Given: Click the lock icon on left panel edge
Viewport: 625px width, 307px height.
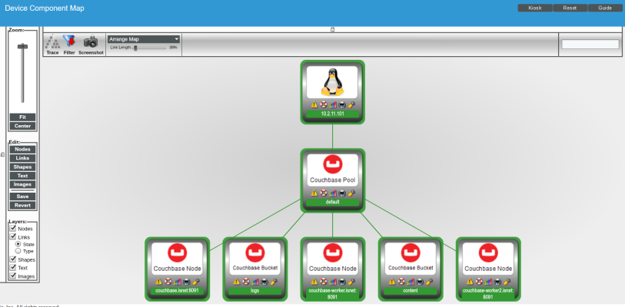Looking at the screenshot, I should click(2, 154).
